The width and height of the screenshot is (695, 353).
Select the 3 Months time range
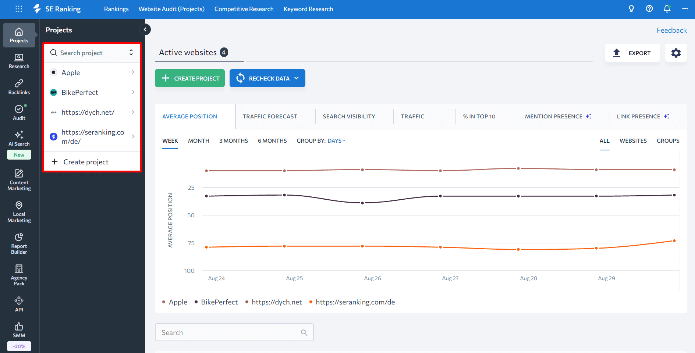[234, 141]
